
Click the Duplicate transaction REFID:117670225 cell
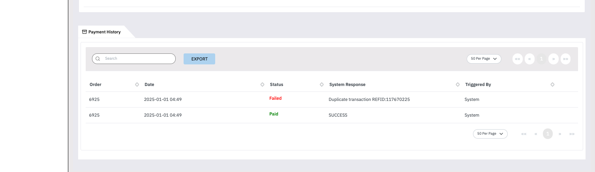[x=369, y=99]
